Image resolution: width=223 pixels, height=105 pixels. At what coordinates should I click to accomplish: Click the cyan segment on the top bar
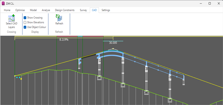(80, 36)
